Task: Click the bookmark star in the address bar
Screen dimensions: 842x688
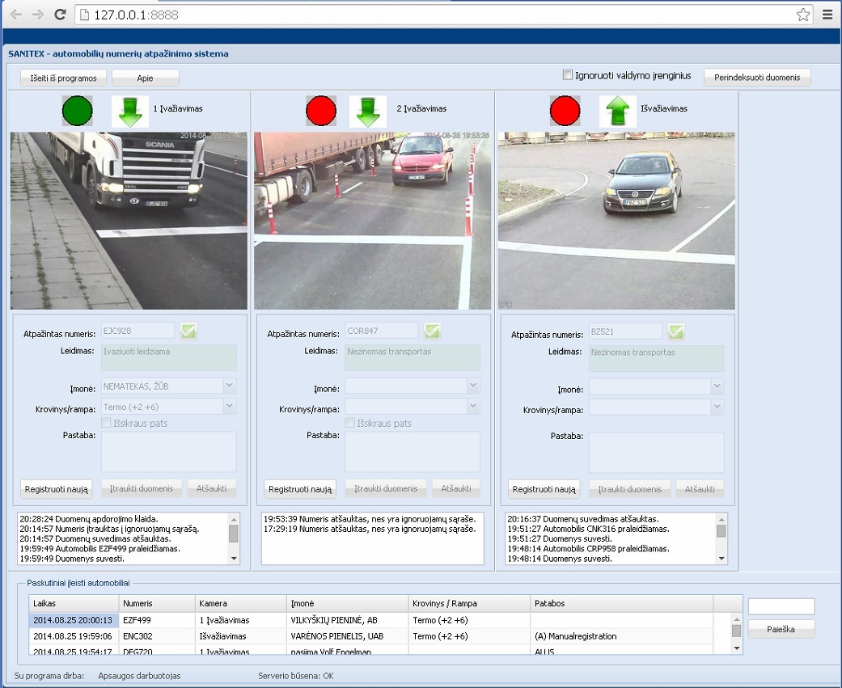Action: click(x=803, y=14)
